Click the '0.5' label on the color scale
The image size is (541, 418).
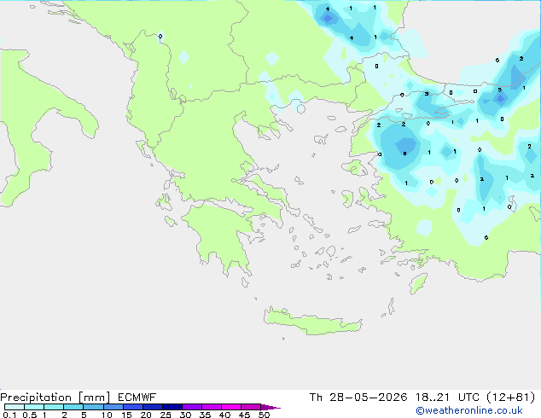29,415
